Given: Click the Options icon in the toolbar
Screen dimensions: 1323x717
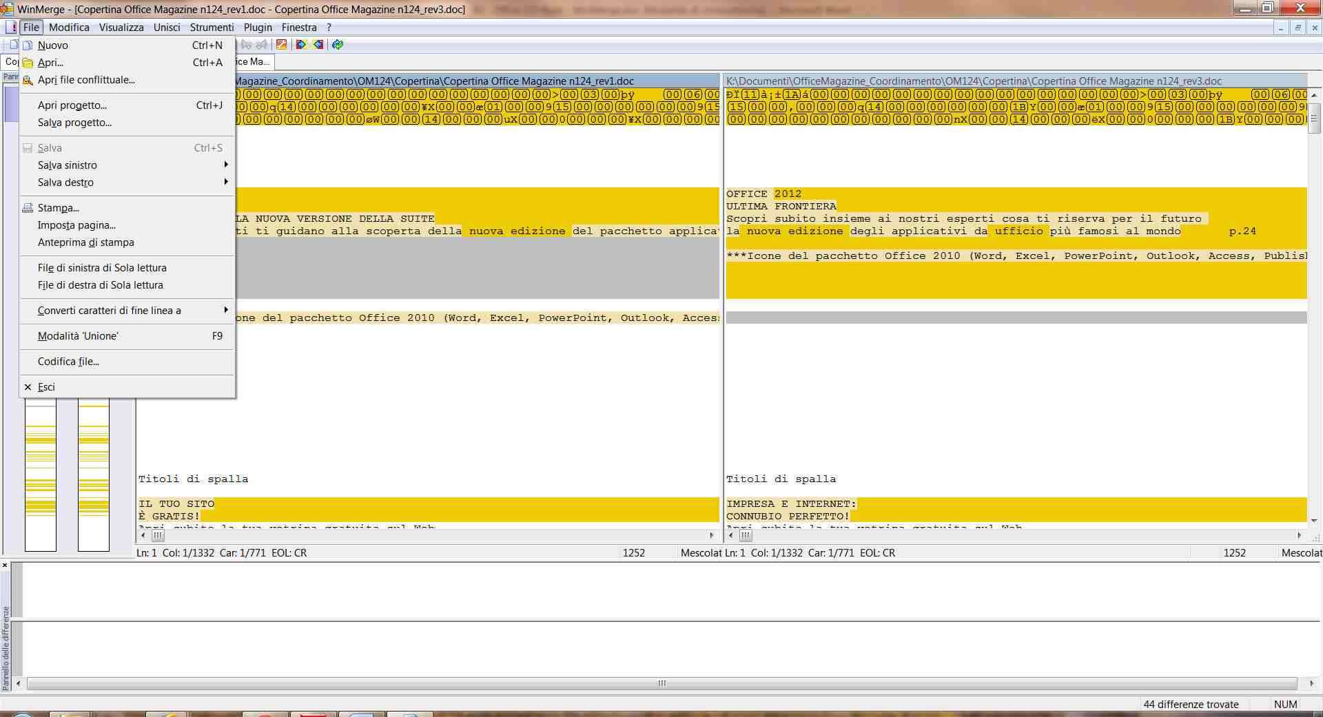Looking at the screenshot, I should click(x=282, y=45).
